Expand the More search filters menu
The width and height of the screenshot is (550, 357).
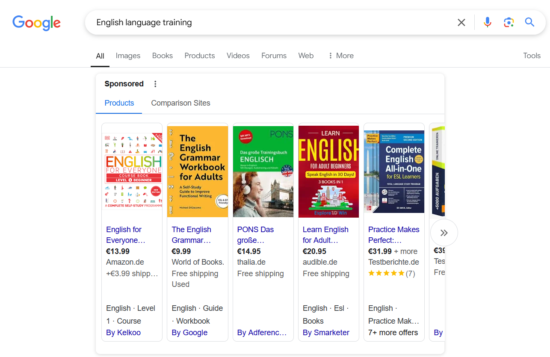[341, 56]
